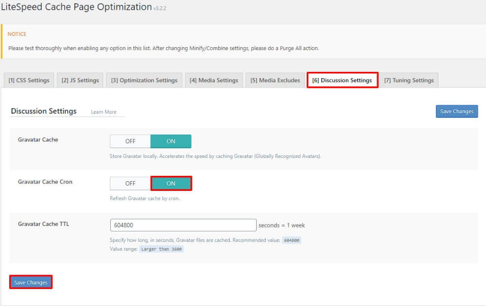Viewport: 486px width, 306px height.
Task: Select the Media Excludes tab
Action: [275, 80]
